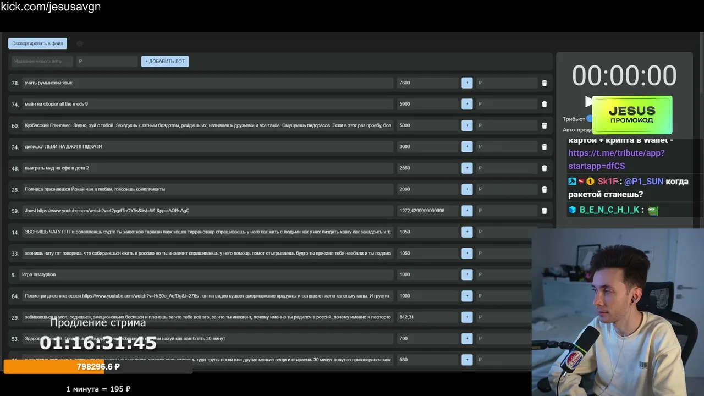
Task: Click the 00:00:00 auction timer display
Action: (624, 76)
